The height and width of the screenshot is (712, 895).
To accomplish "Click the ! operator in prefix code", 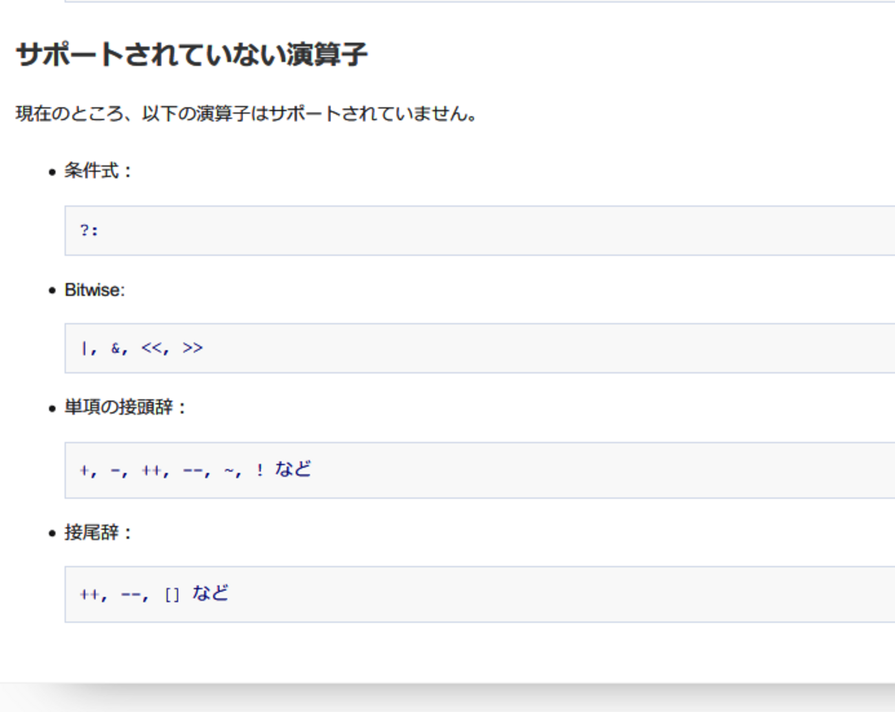I will (260, 471).
